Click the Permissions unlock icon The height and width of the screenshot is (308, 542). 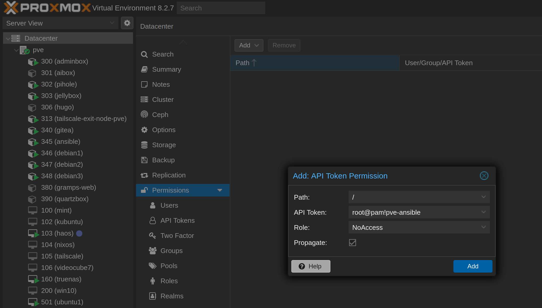pos(144,190)
